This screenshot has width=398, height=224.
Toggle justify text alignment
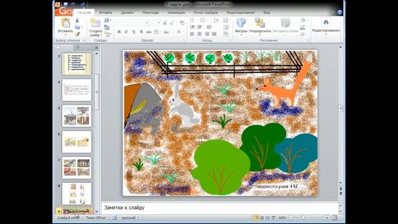[x=214, y=34]
